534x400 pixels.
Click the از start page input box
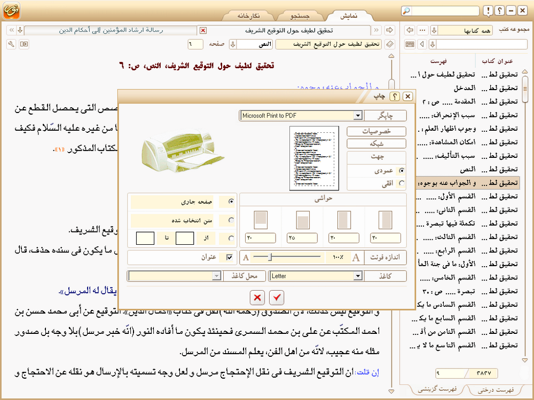(x=185, y=238)
